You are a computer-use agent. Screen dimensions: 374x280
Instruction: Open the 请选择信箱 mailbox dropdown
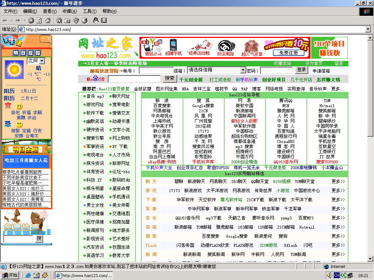(243, 70)
